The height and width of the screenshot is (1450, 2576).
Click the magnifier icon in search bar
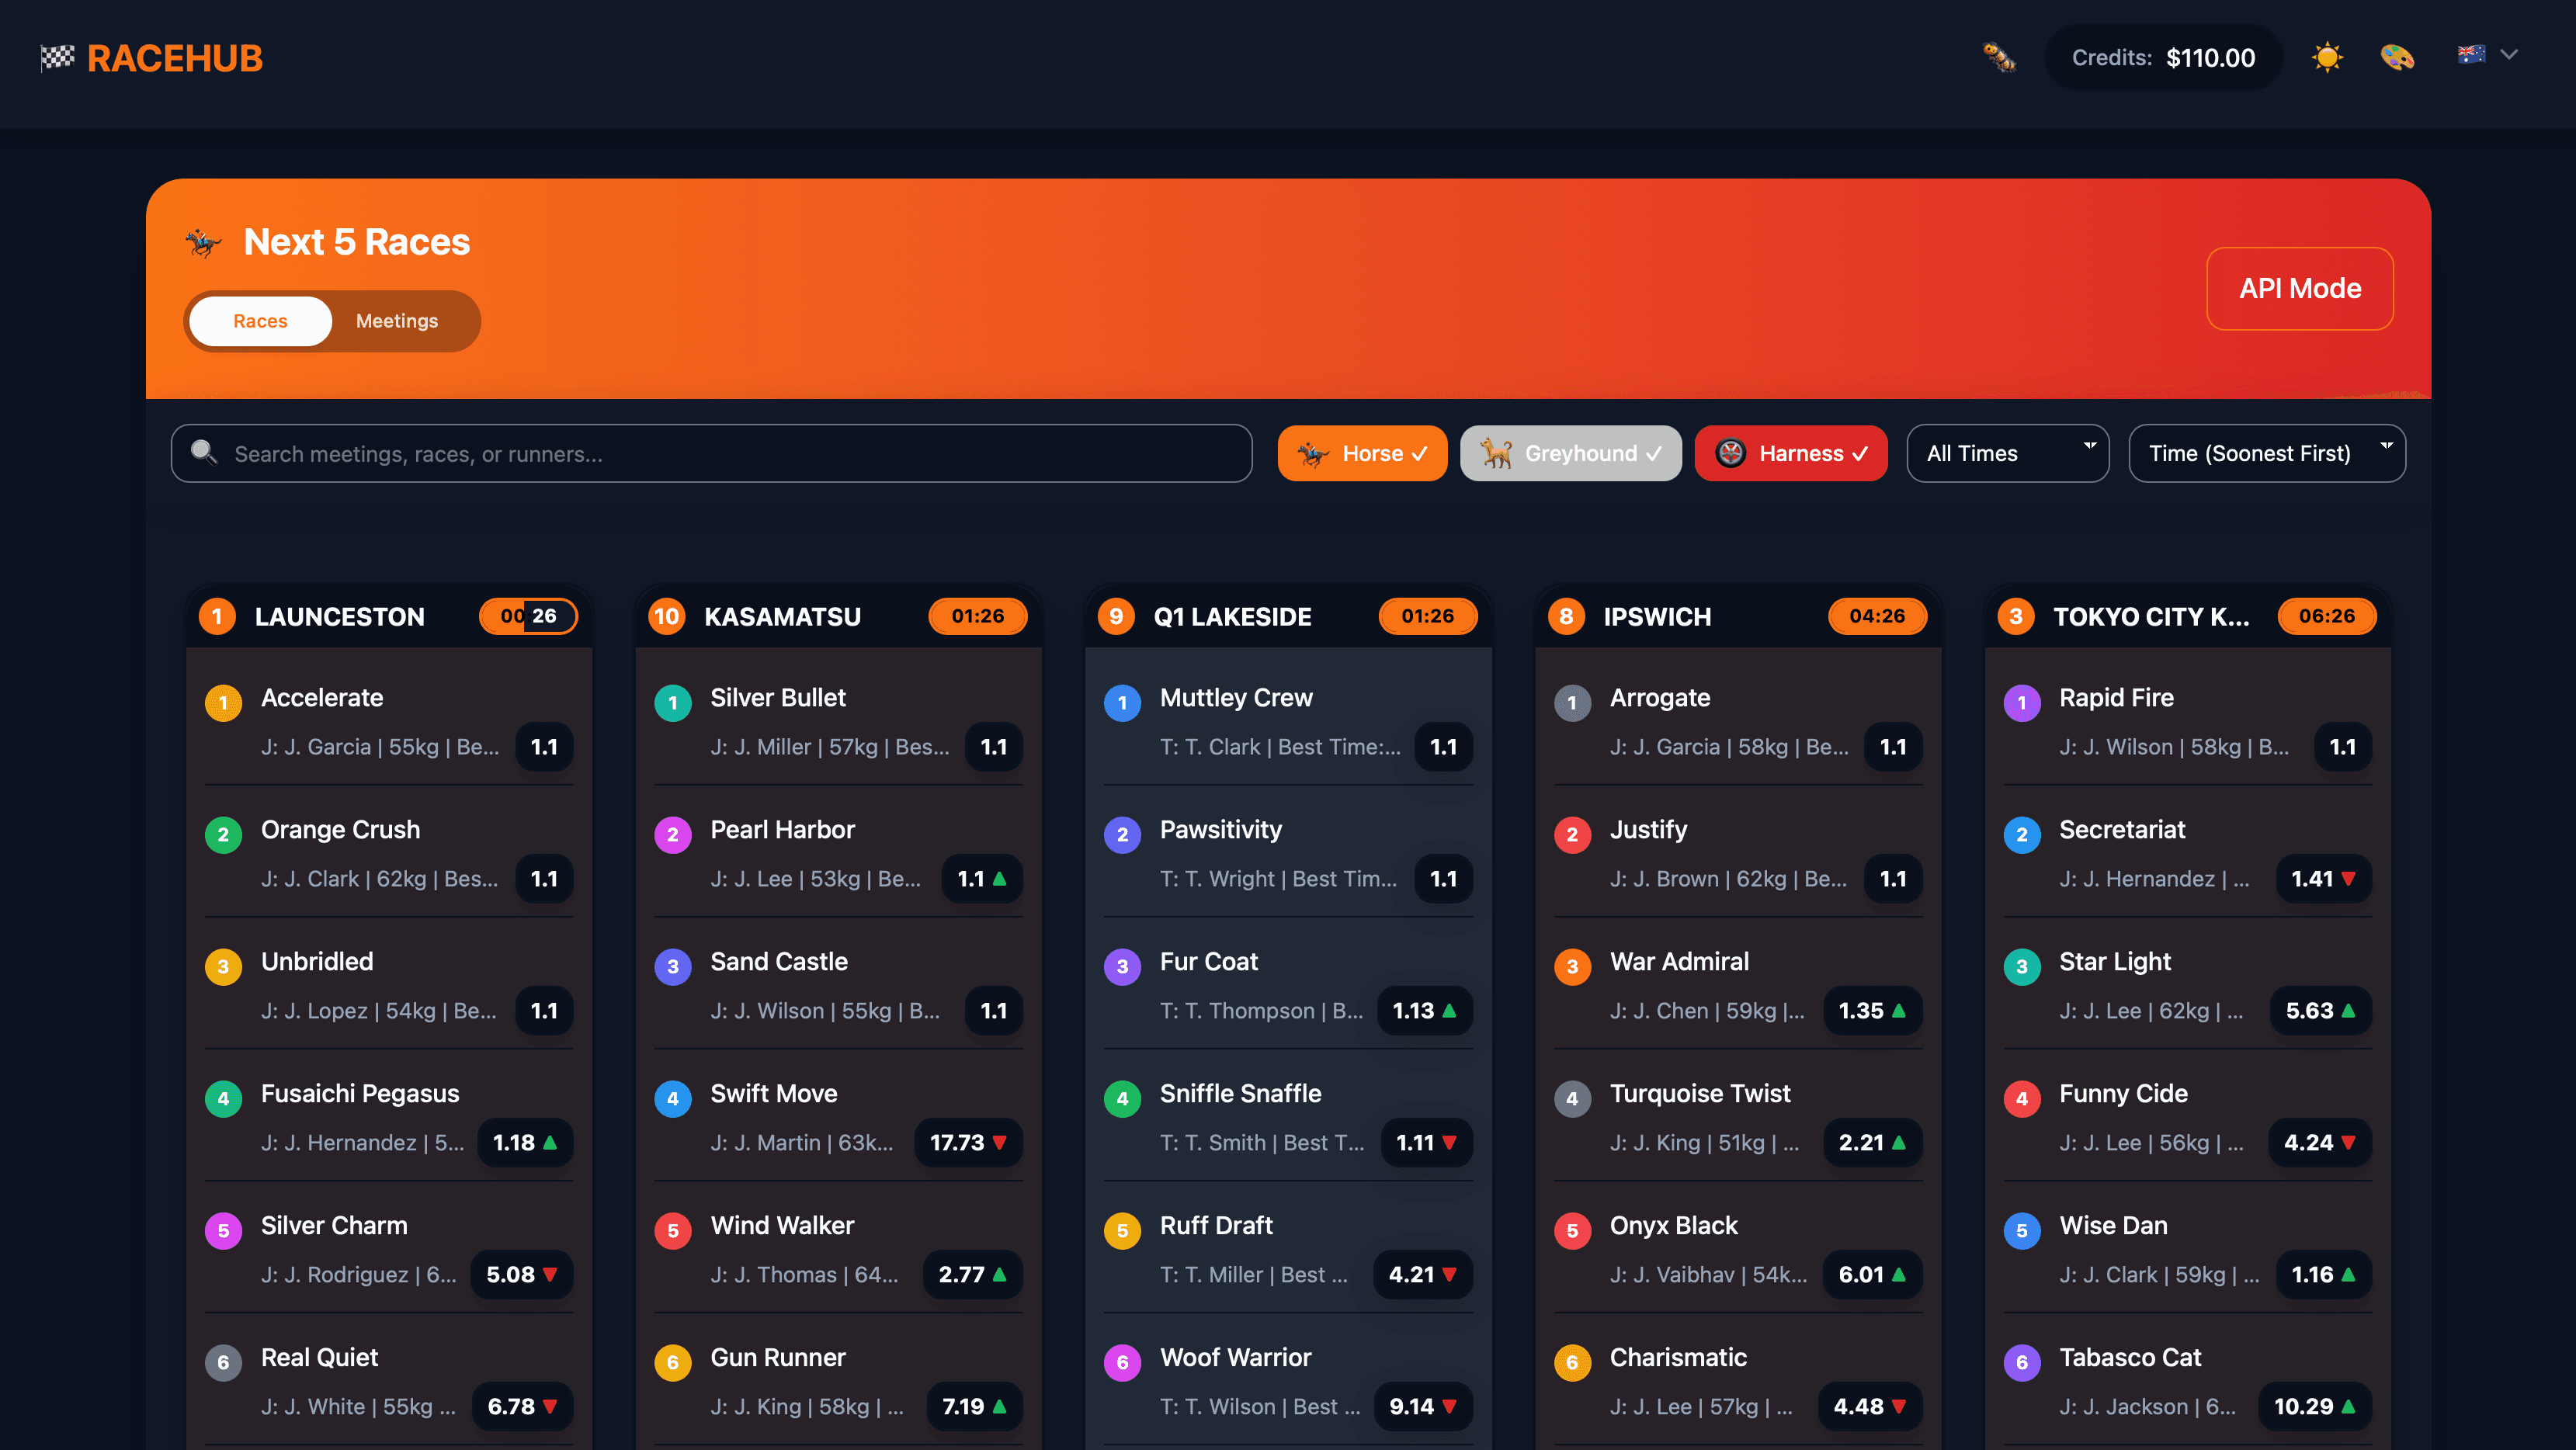[204, 452]
